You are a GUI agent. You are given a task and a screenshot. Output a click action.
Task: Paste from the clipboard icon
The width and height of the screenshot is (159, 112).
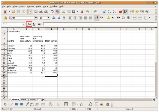pyautogui.click(x=74, y=11)
